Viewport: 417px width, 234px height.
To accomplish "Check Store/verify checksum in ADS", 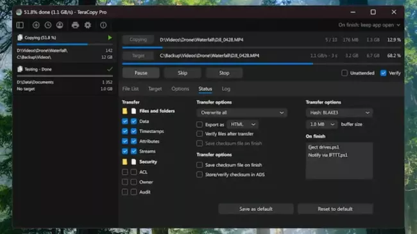I will (200, 175).
